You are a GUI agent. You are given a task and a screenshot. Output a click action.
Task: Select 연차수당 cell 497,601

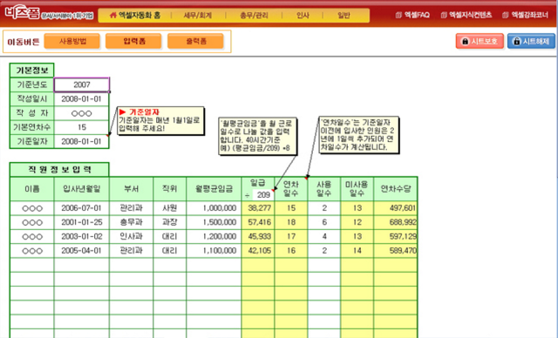point(395,208)
